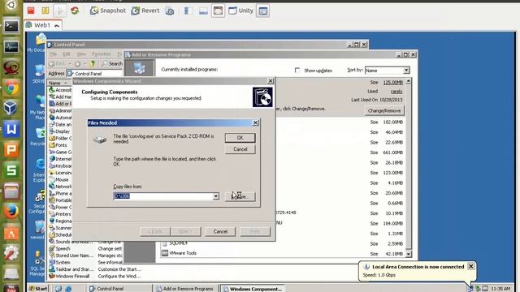Switch to Control Panel taskbar button
Image resolution: width=520 pixels, height=292 pixels.
pyautogui.click(x=119, y=289)
